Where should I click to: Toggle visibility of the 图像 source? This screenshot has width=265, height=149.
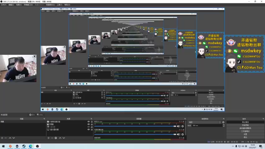[x=88, y=124]
